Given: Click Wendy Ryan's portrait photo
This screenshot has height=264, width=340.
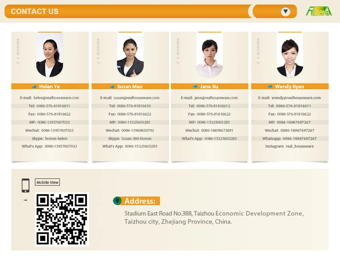Looking at the screenshot, I should pos(290,55).
